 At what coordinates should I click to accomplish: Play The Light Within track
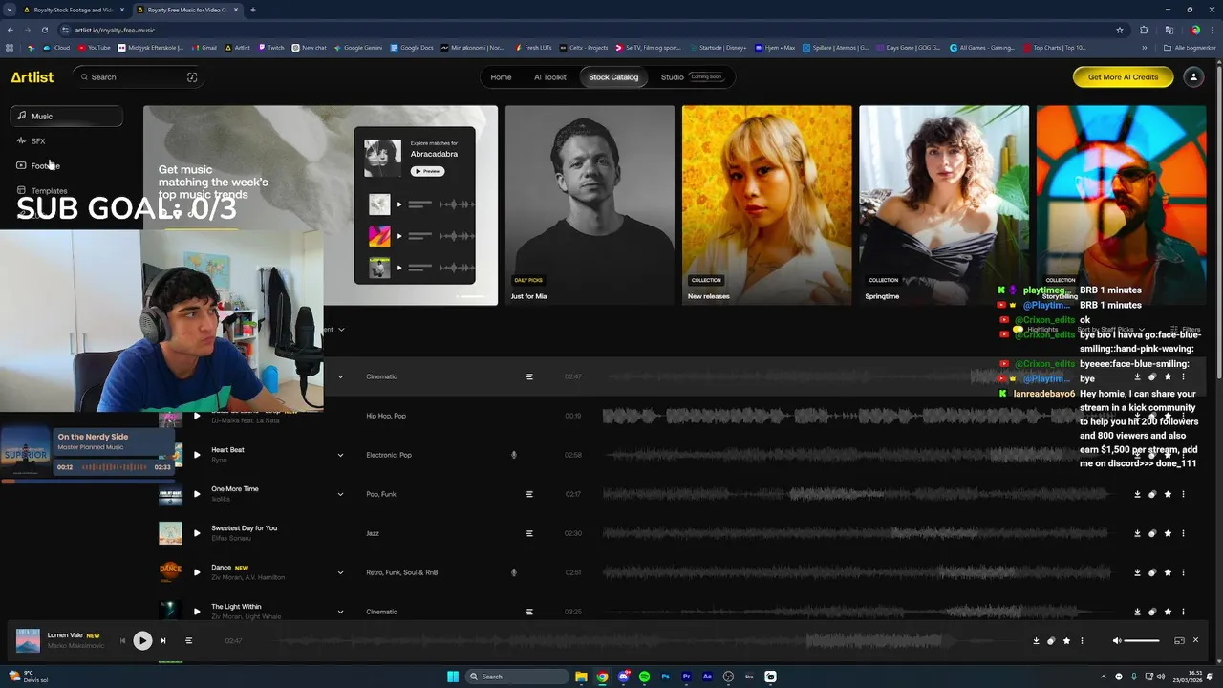pos(197,612)
